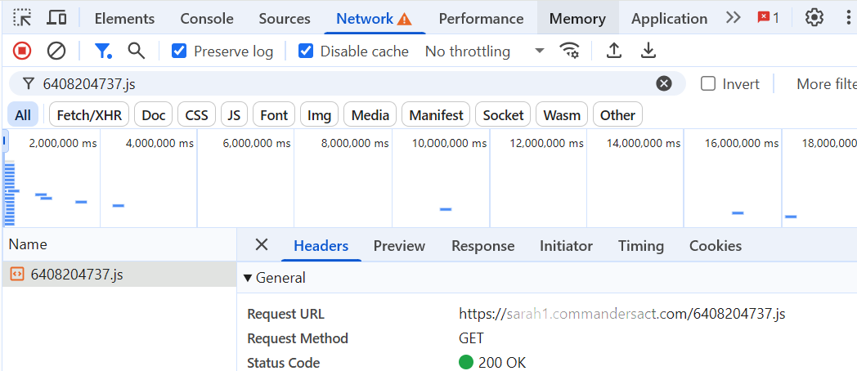Open network conditions Wi-Fi icon
Viewport: 857px width, 371px height.
pyautogui.click(x=569, y=51)
